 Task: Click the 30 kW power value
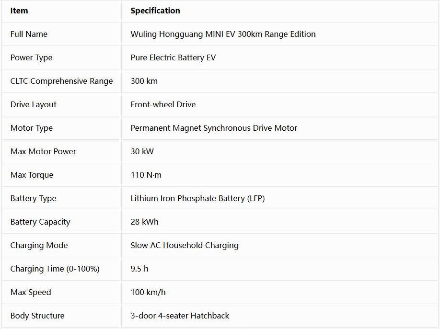pyautogui.click(x=142, y=151)
